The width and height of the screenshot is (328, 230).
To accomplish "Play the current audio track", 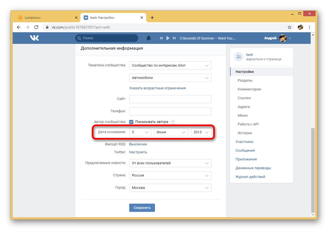I will click(x=168, y=38).
